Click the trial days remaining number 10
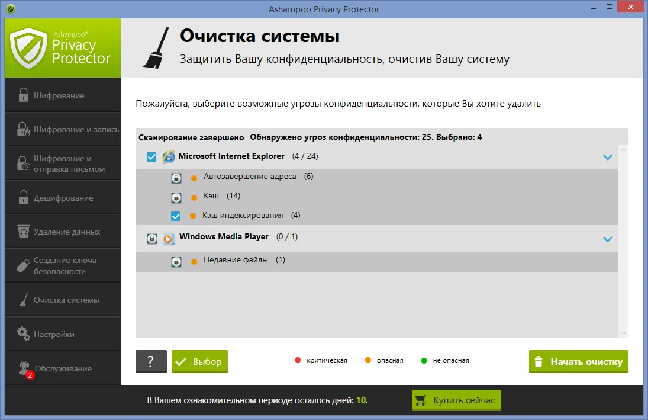The width and height of the screenshot is (648, 420). pos(361,400)
